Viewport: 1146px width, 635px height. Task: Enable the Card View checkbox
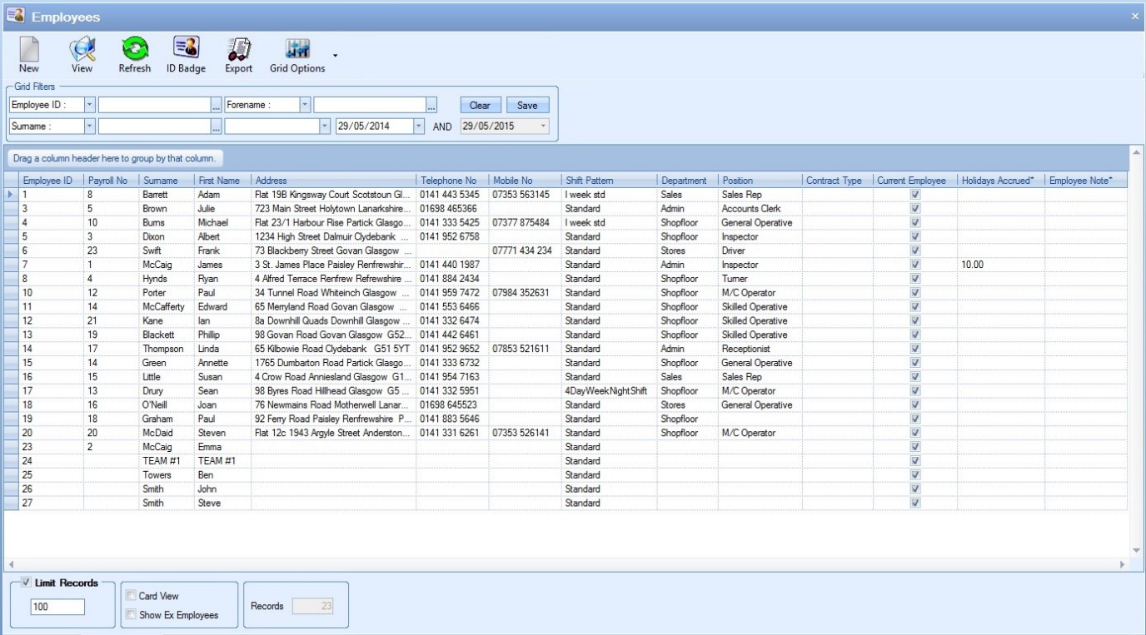click(131, 596)
